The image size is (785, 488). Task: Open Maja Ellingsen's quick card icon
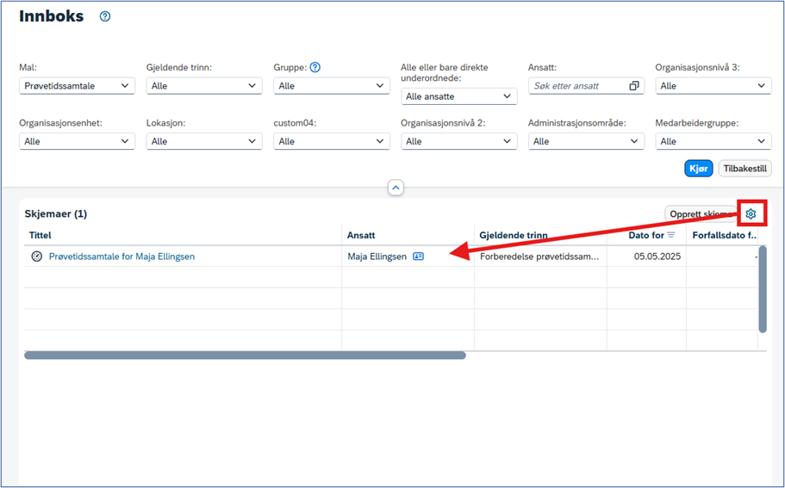418,256
